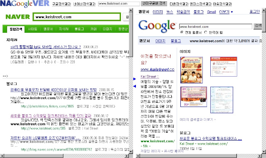Click Google pane horizontal scrollbar thumb
This screenshot has width=266, height=158.
click(x=188, y=156)
